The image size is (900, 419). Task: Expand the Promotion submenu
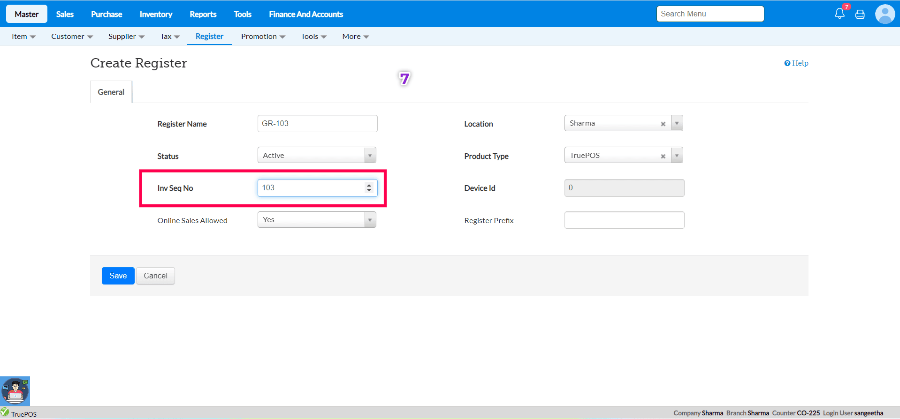(263, 37)
